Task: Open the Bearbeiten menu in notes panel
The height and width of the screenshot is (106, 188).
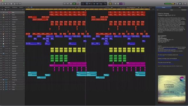Action: click(x=184, y=10)
